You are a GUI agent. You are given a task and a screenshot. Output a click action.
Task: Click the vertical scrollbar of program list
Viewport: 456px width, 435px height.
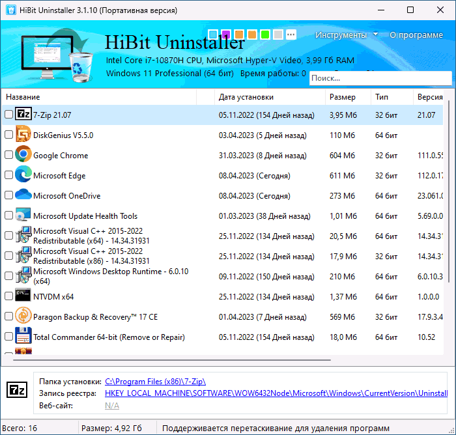[449, 191]
